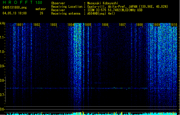Click the 0.8 kHz axis label
Viewport: 180px width, 115px height.
click(x=2, y=80)
